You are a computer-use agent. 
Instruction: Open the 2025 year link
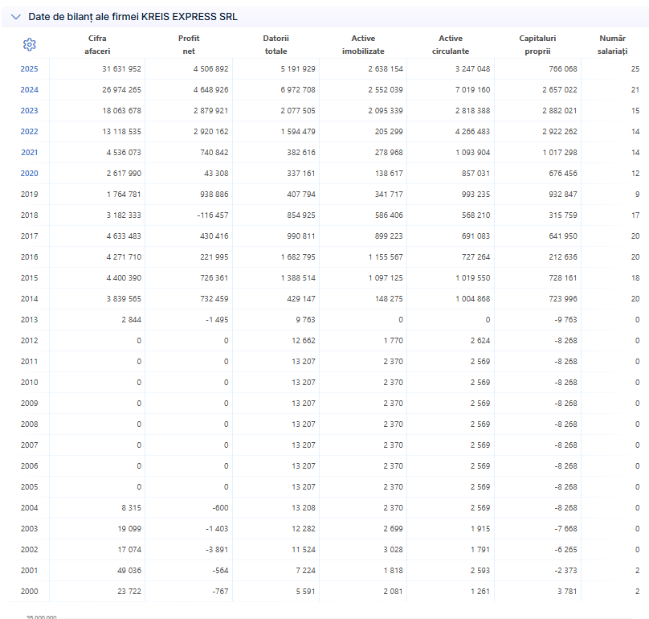[x=30, y=69]
